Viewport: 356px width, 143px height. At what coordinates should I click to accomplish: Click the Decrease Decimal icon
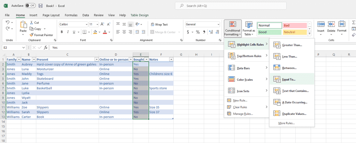(x=217, y=32)
